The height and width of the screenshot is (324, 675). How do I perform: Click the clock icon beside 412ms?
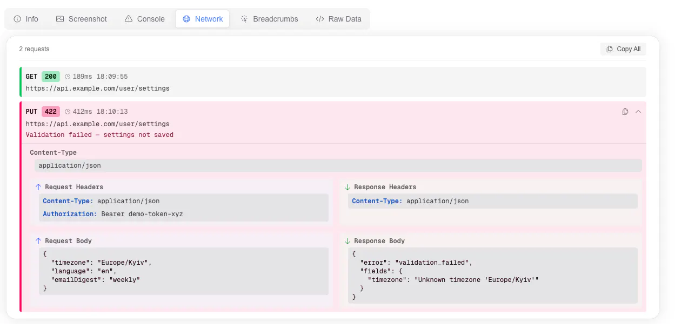click(68, 112)
